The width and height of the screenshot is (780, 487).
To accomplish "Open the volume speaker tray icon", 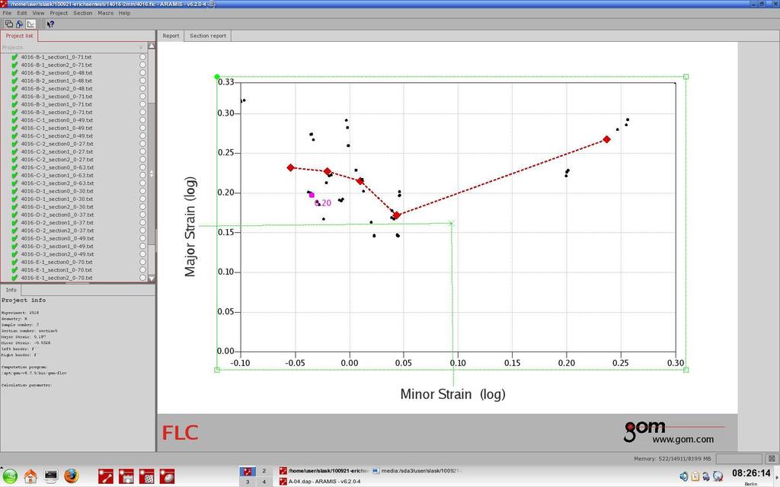I will tap(683, 476).
